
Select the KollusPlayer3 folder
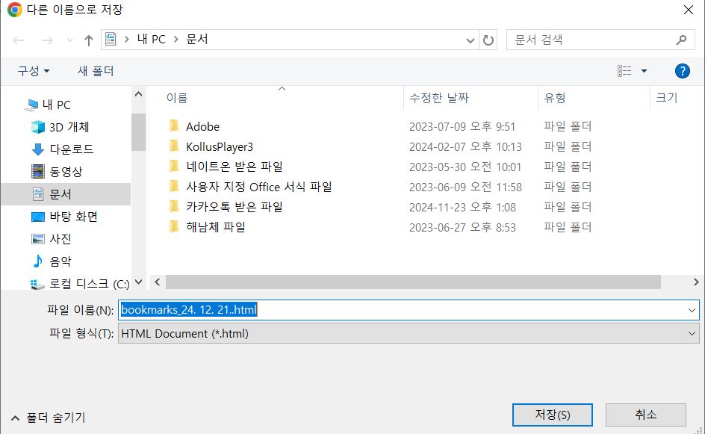coord(220,146)
